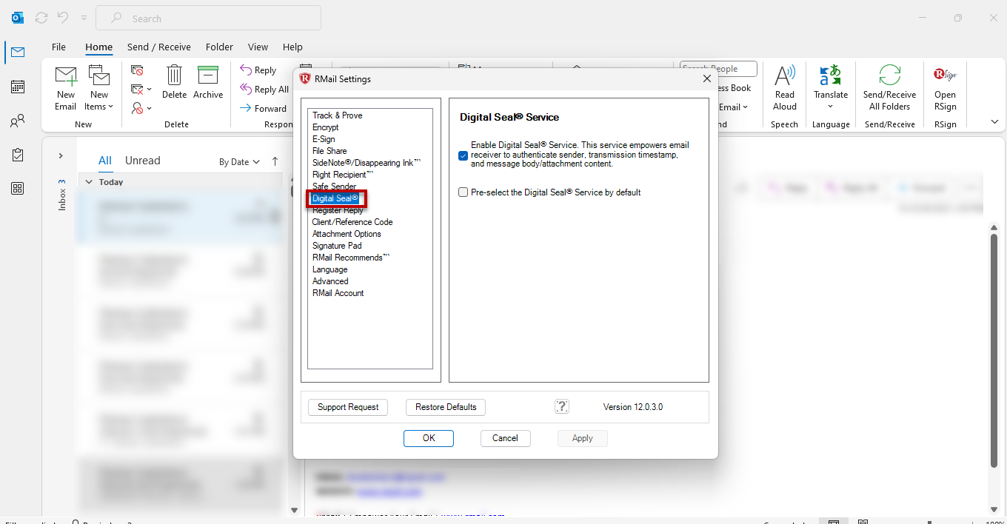Image resolution: width=1007 pixels, height=524 pixels.
Task: Switch to the Folder ribbon tab
Action: (219, 47)
